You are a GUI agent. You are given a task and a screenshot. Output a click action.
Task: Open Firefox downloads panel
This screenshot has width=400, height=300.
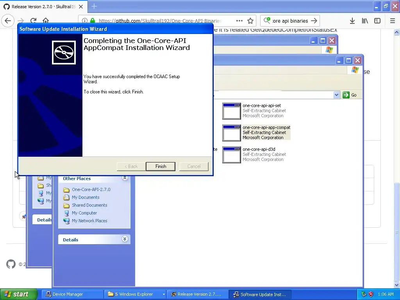[x=352, y=21]
